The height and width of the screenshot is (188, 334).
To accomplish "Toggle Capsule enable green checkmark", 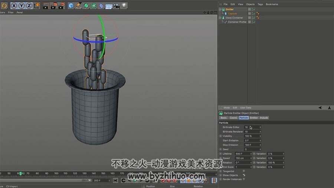I will pos(254,14).
